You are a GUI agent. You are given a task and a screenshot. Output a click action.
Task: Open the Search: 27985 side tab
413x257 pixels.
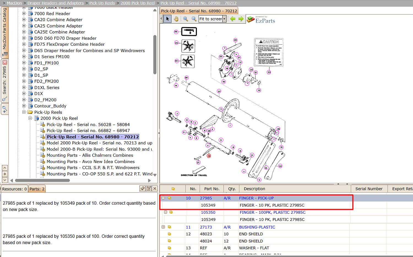tap(5, 81)
